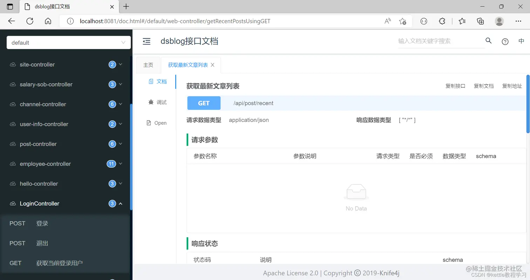Toggle the favorites star in the address bar
Screen dimensions: 530x280
403,21
